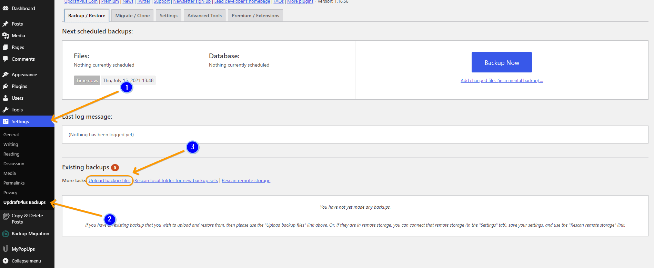
Task: Click the MyPopUps sidebar icon
Action: coord(6,249)
